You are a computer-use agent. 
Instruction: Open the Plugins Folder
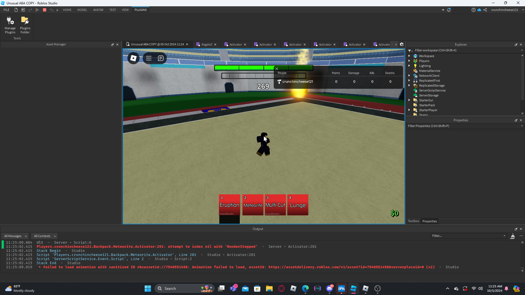pos(25,25)
